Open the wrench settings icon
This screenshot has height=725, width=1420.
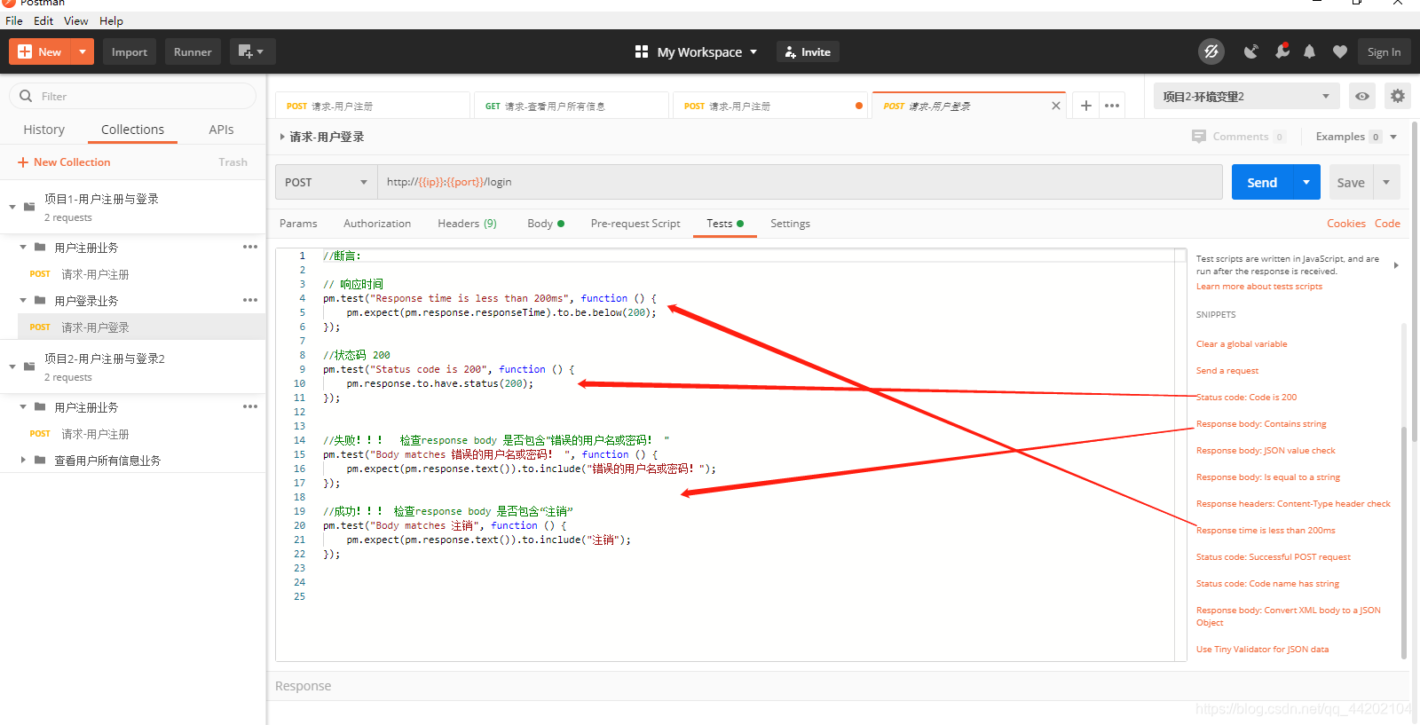pos(1282,51)
